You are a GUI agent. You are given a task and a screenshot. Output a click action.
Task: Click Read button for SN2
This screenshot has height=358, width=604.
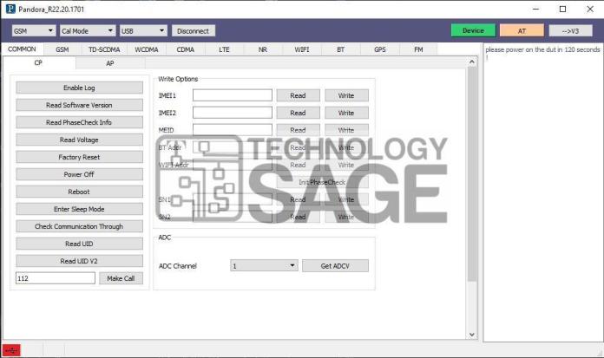[x=299, y=217]
